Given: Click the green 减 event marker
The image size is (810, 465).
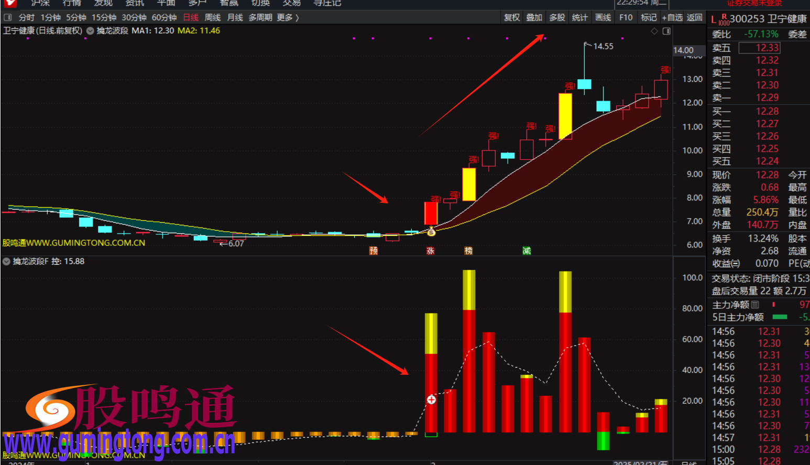Looking at the screenshot, I should (527, 251).
